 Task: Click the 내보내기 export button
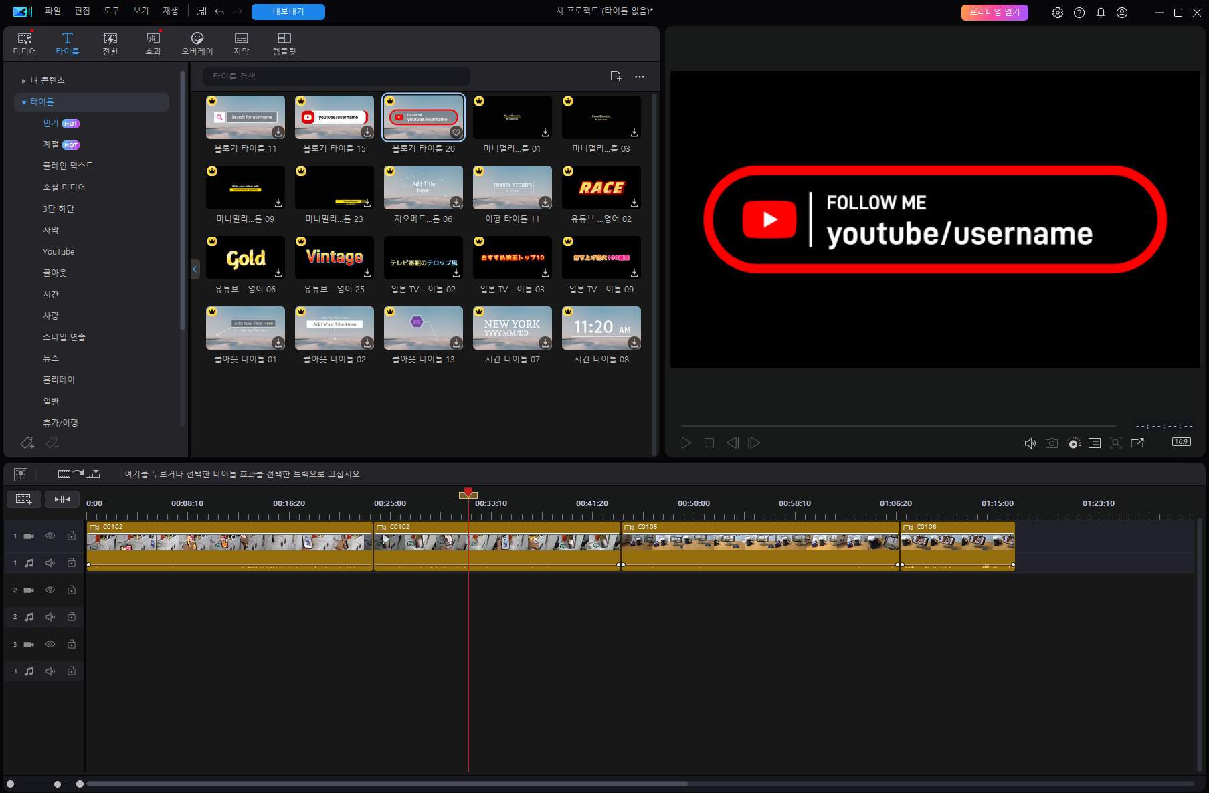(288, 12)
